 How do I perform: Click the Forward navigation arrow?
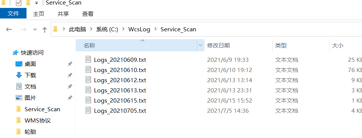tap(23, 29)
